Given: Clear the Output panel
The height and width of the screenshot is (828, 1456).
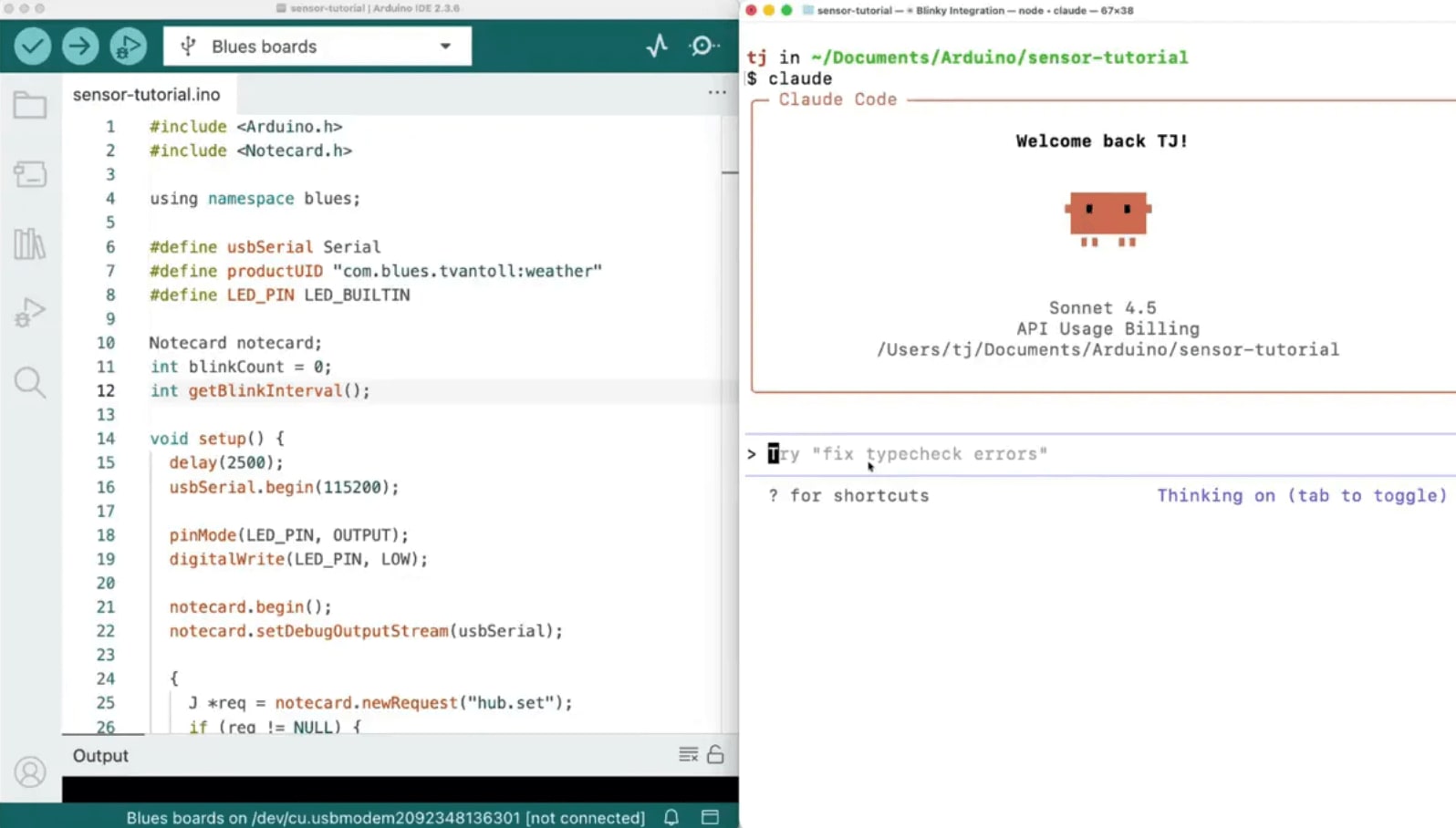Looking at the screenshot, I should 688,754.
